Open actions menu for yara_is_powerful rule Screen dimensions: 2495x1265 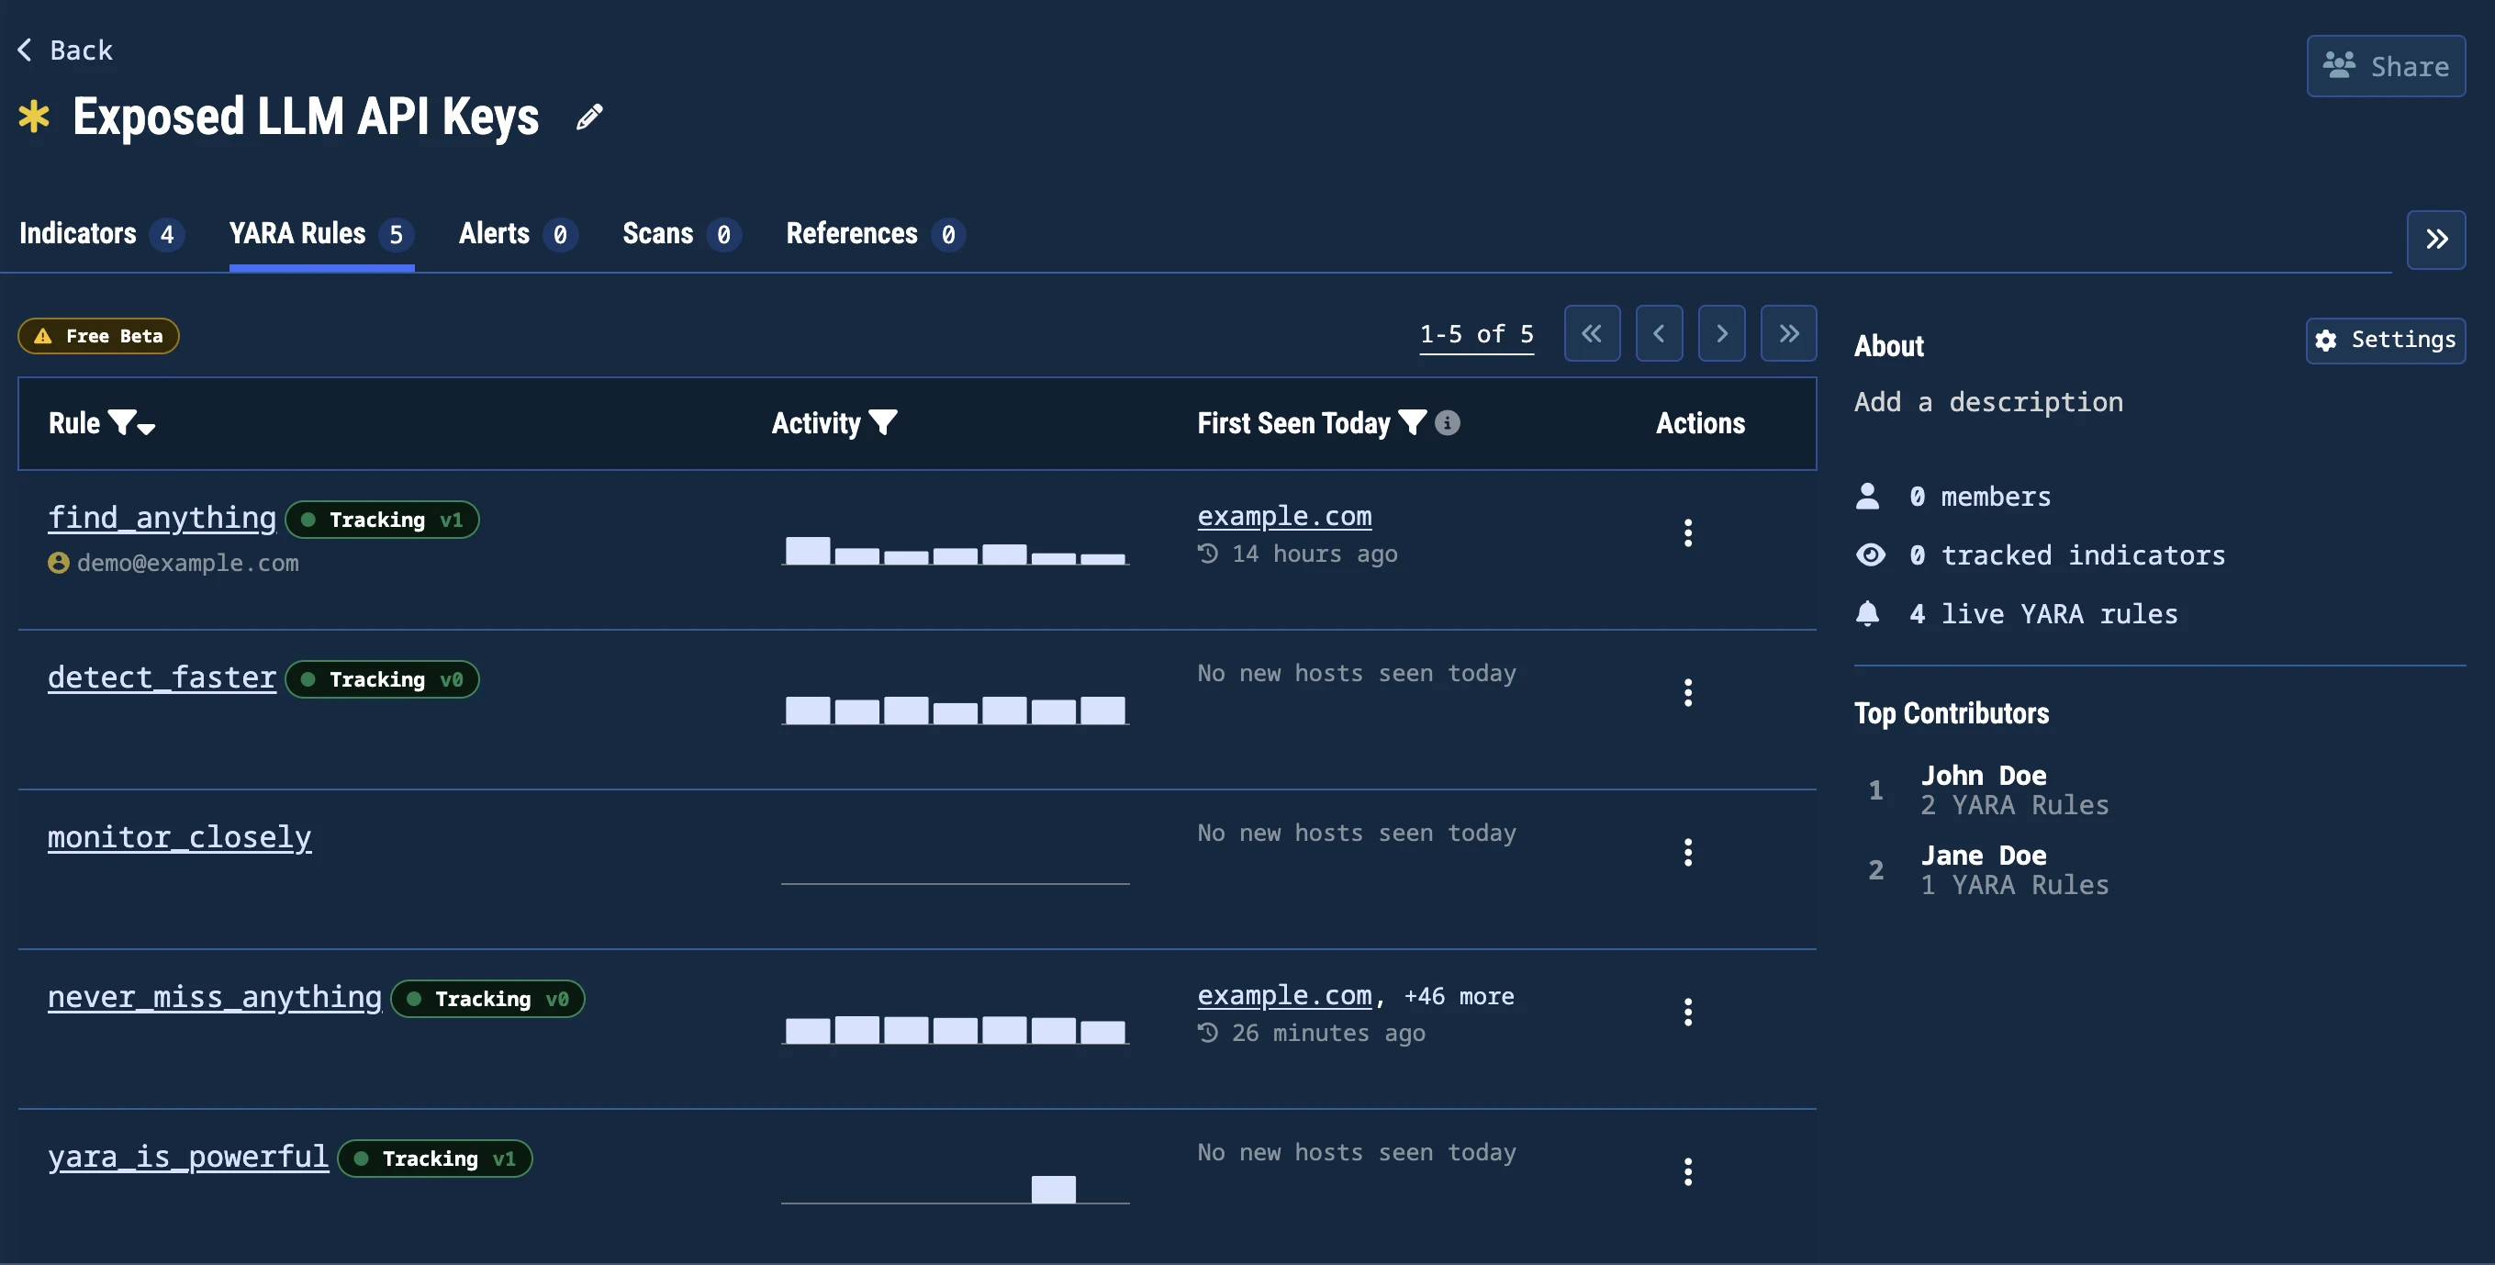pyautogui.click(x=1687, y=1172)
